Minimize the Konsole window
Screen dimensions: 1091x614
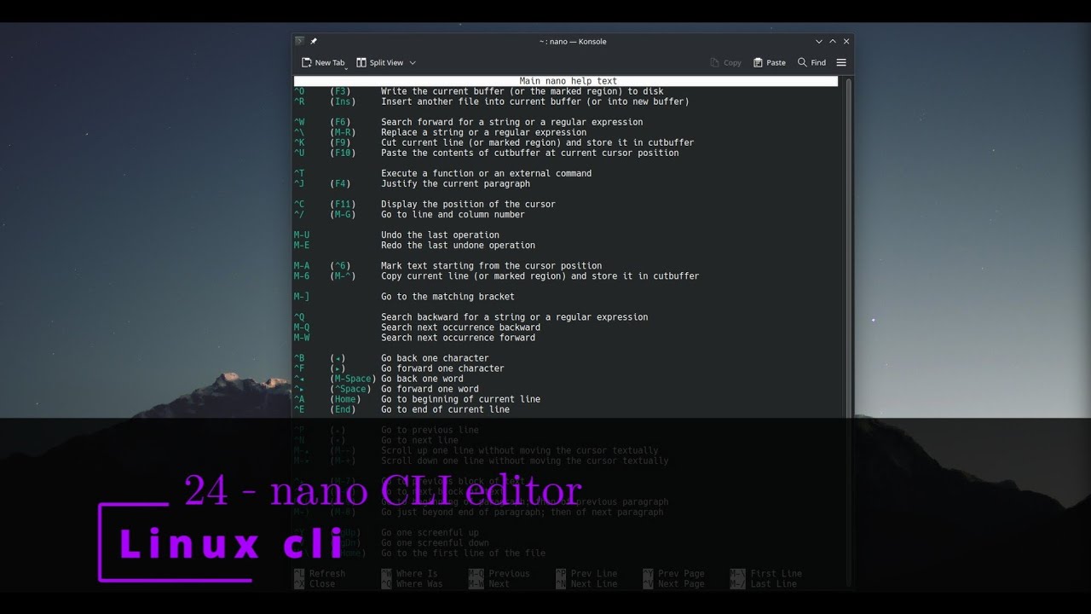click(x=819, y=41)
